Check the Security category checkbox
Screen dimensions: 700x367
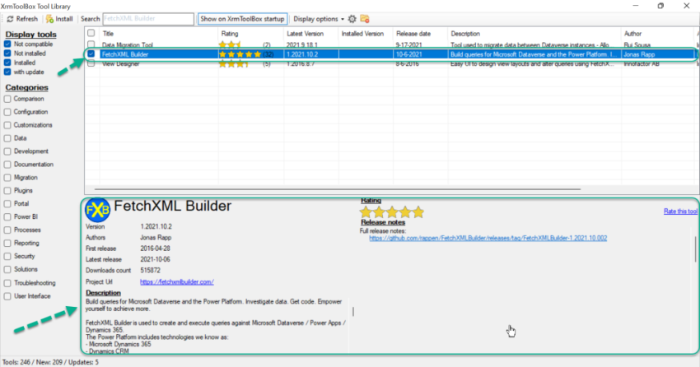click(x=7, y=257)
